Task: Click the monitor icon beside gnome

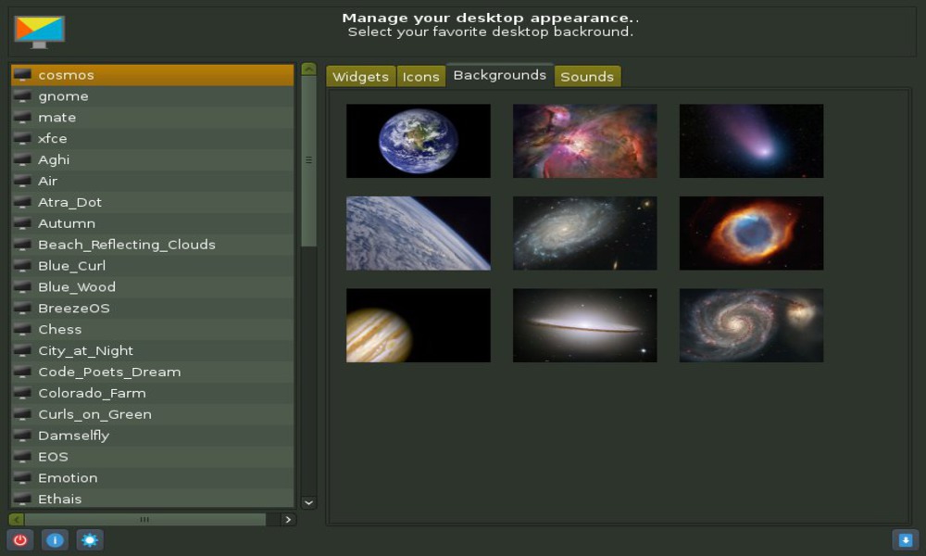Action: pos(22,96)
